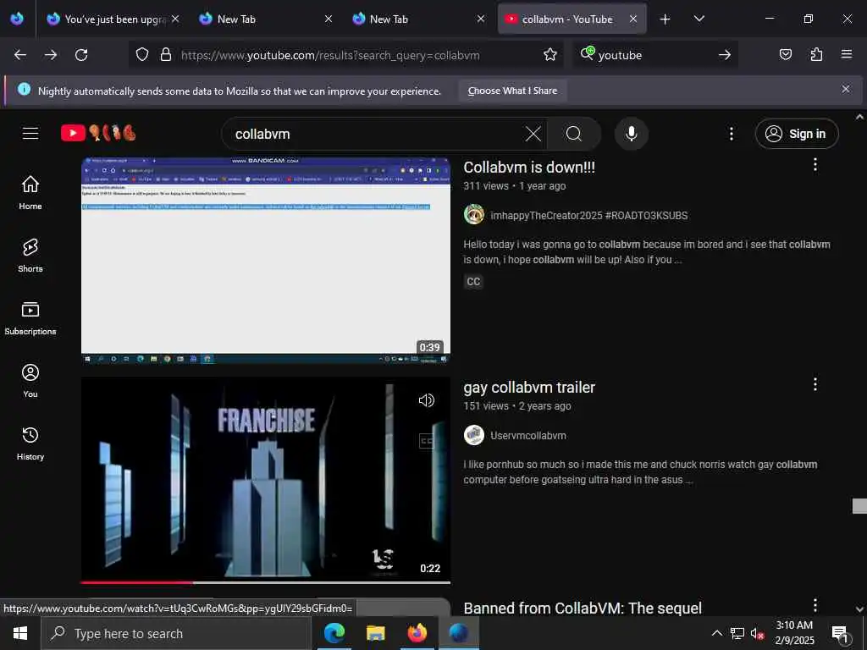Open You section in sidebar

[x=30, y=381]
